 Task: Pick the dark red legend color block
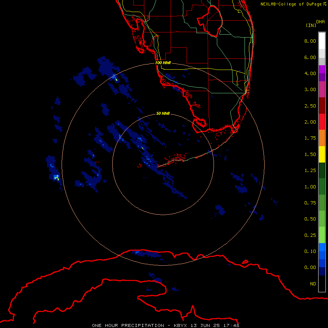click(x=322, y=106)
